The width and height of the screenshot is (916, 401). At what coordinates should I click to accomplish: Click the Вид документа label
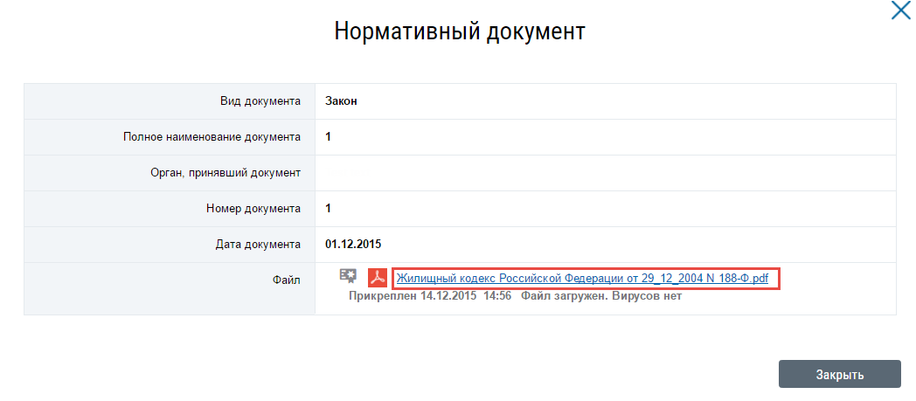260,101
